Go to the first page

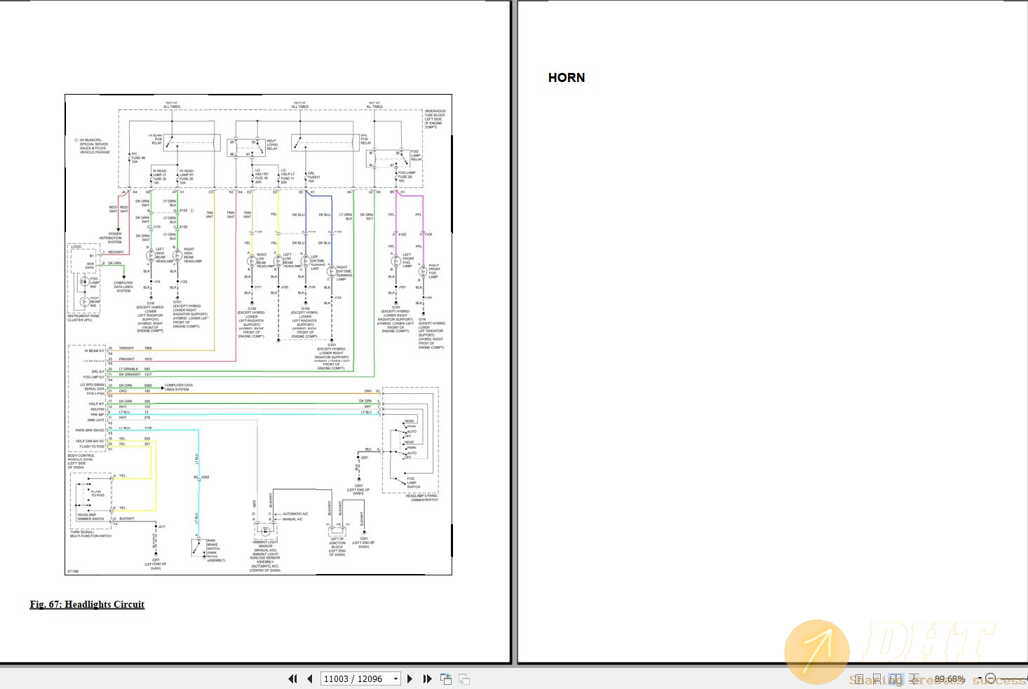tap(292, 678)
